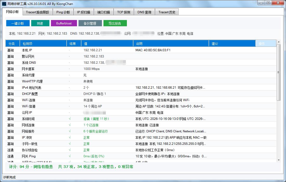Select the IP 冲突 row
This screenshot has height=182, width=286.
coord(141,138)
